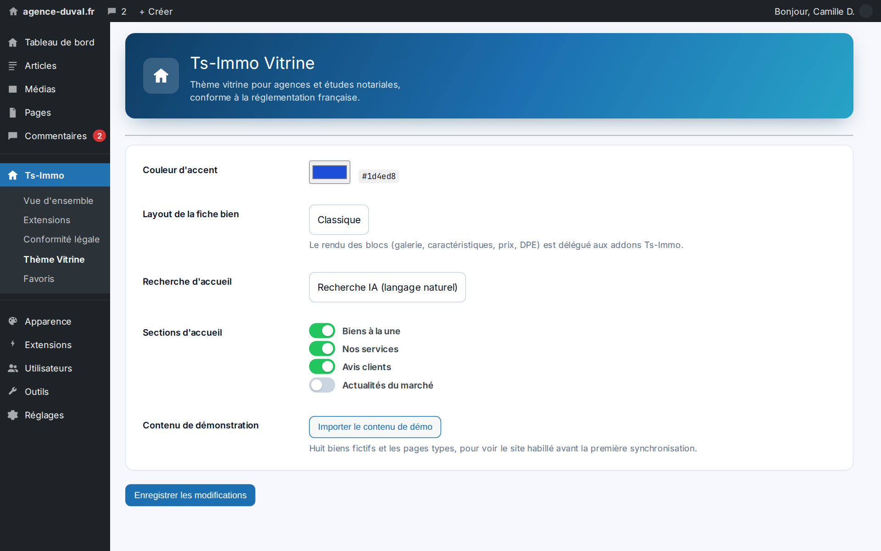Open the accent color picker swatch
This screenshot has height=551, width=881.
(x=329, y=172)
